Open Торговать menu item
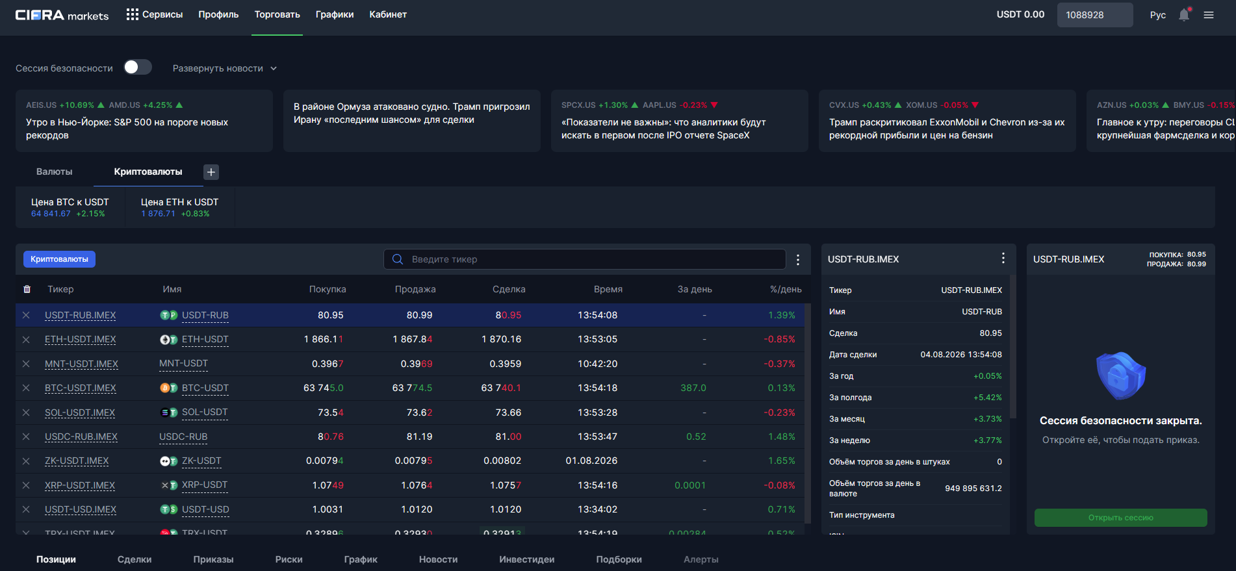The image size is (1236, 571). coord(277,14)
